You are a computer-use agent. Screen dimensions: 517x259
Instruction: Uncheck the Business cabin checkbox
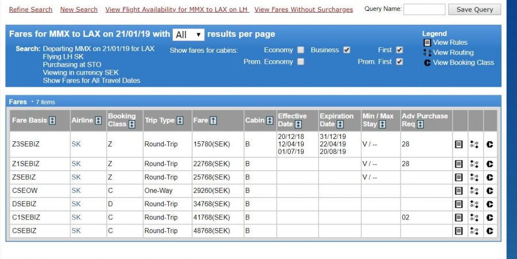tap(346, 50)
